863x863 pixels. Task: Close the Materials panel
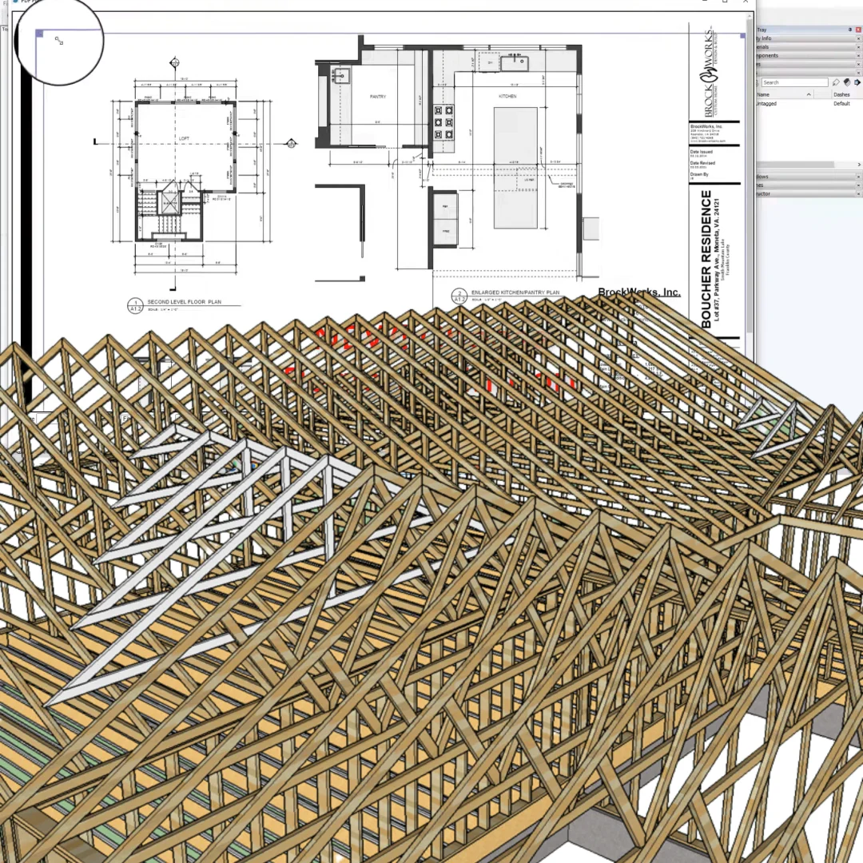pos(858,47)
